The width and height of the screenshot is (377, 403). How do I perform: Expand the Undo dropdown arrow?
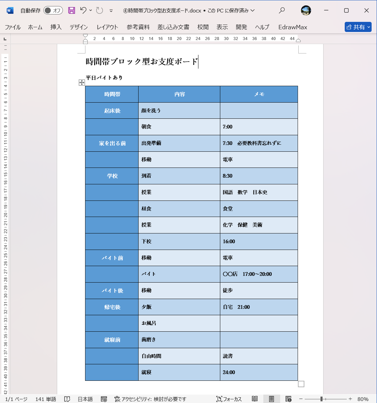[x=90, y=10]
